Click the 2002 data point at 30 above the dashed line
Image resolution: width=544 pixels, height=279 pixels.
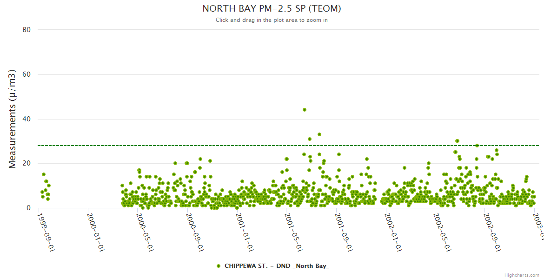pyautogui.click(x=457, y=141)
